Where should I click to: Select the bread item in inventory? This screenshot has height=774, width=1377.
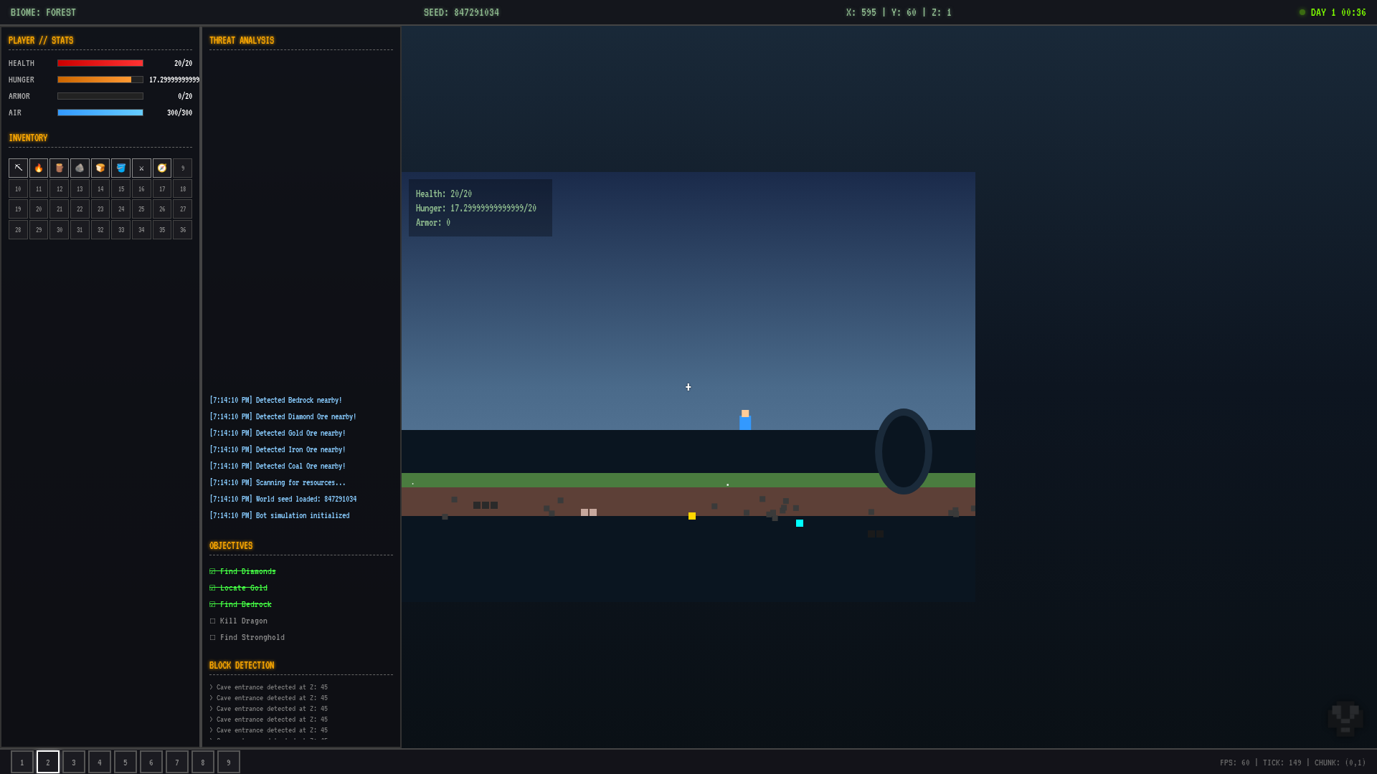tap(100, 168)
